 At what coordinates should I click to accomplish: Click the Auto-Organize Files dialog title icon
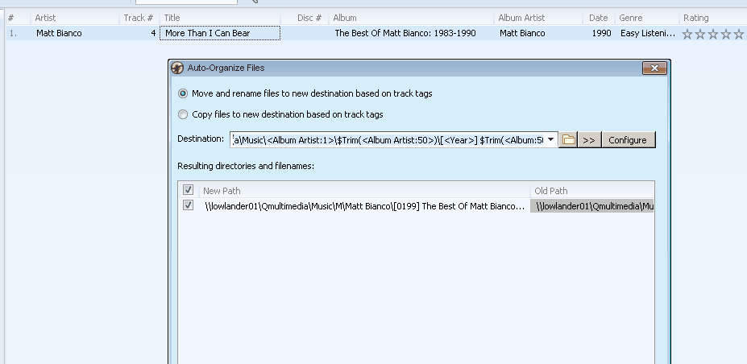pos(177,68)
